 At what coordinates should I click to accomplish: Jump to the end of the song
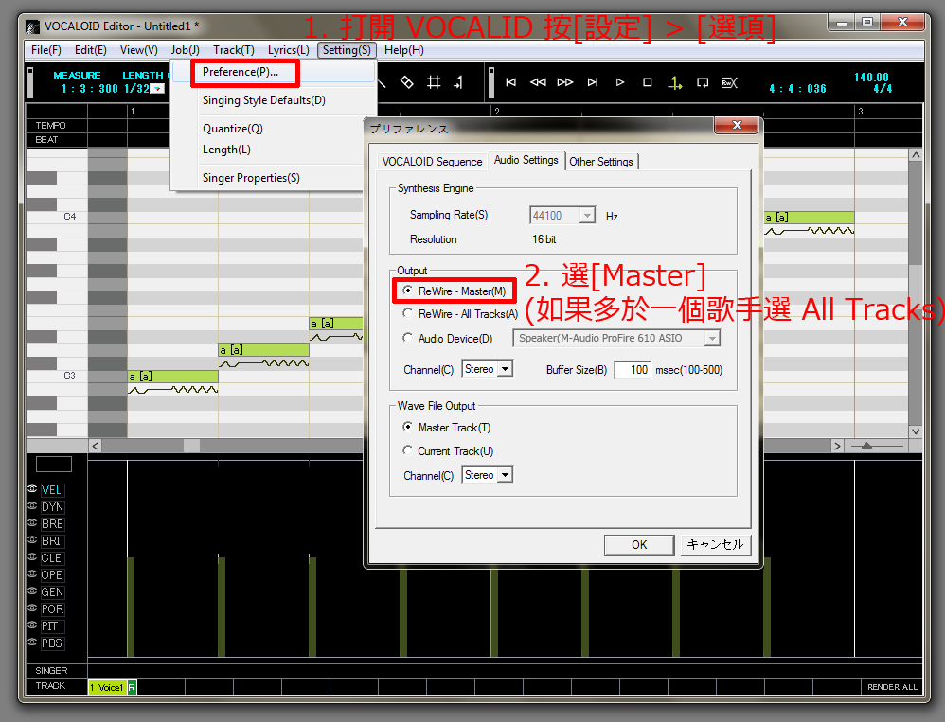[593, 82]
